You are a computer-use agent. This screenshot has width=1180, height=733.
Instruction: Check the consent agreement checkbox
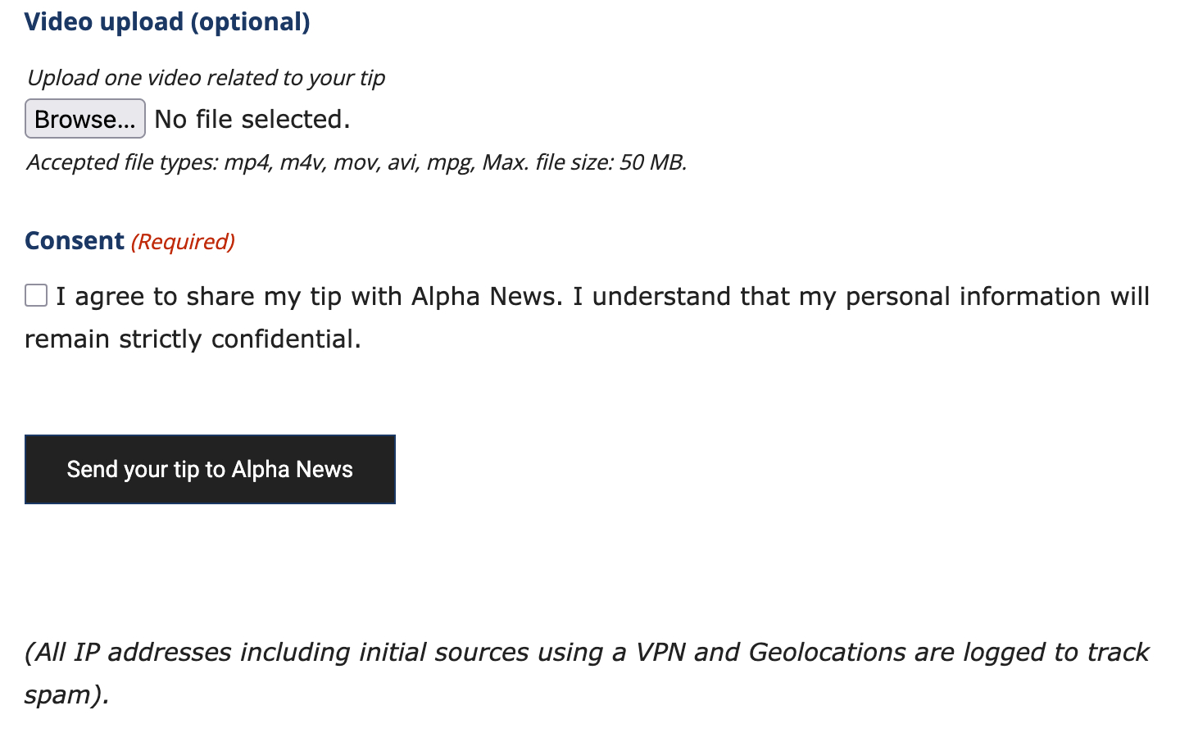point(36,295)
